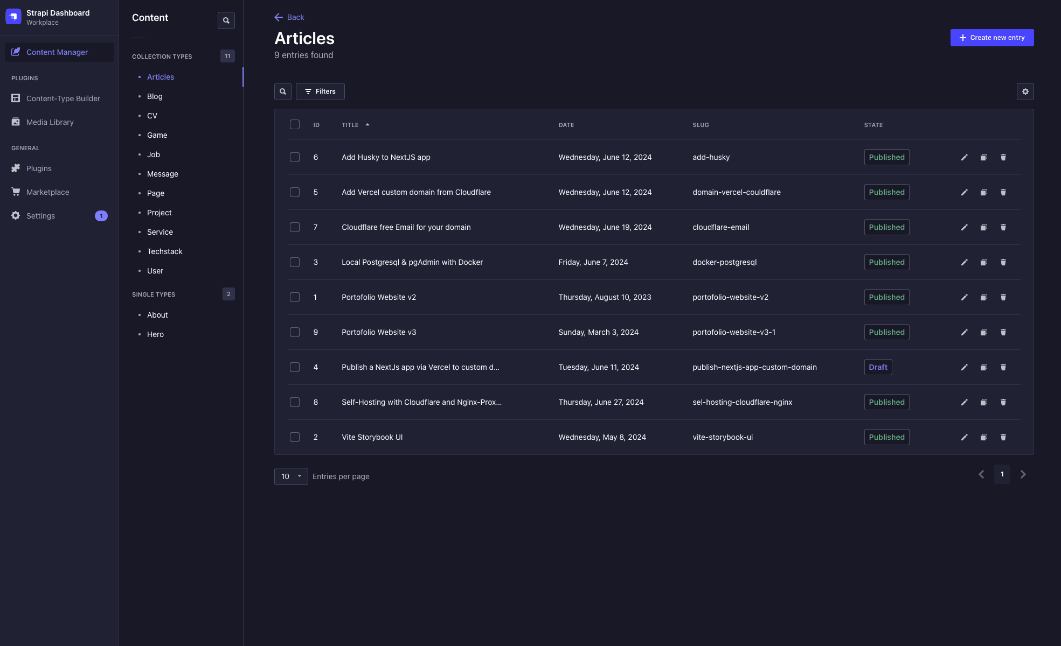Check the Local Postgresql & pgAdmin row checkbox
Screen dimensions: 1061x646
pyautogui.click(x=295, y=262)
